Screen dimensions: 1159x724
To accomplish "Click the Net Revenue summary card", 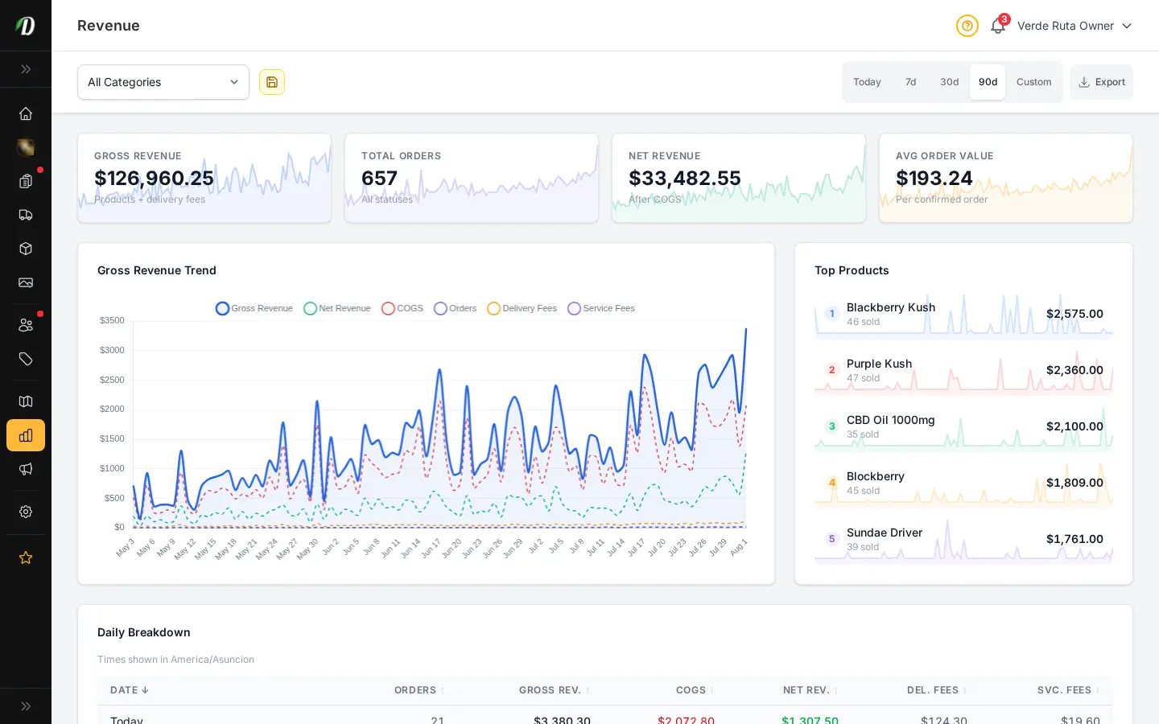I will point(739,178).
